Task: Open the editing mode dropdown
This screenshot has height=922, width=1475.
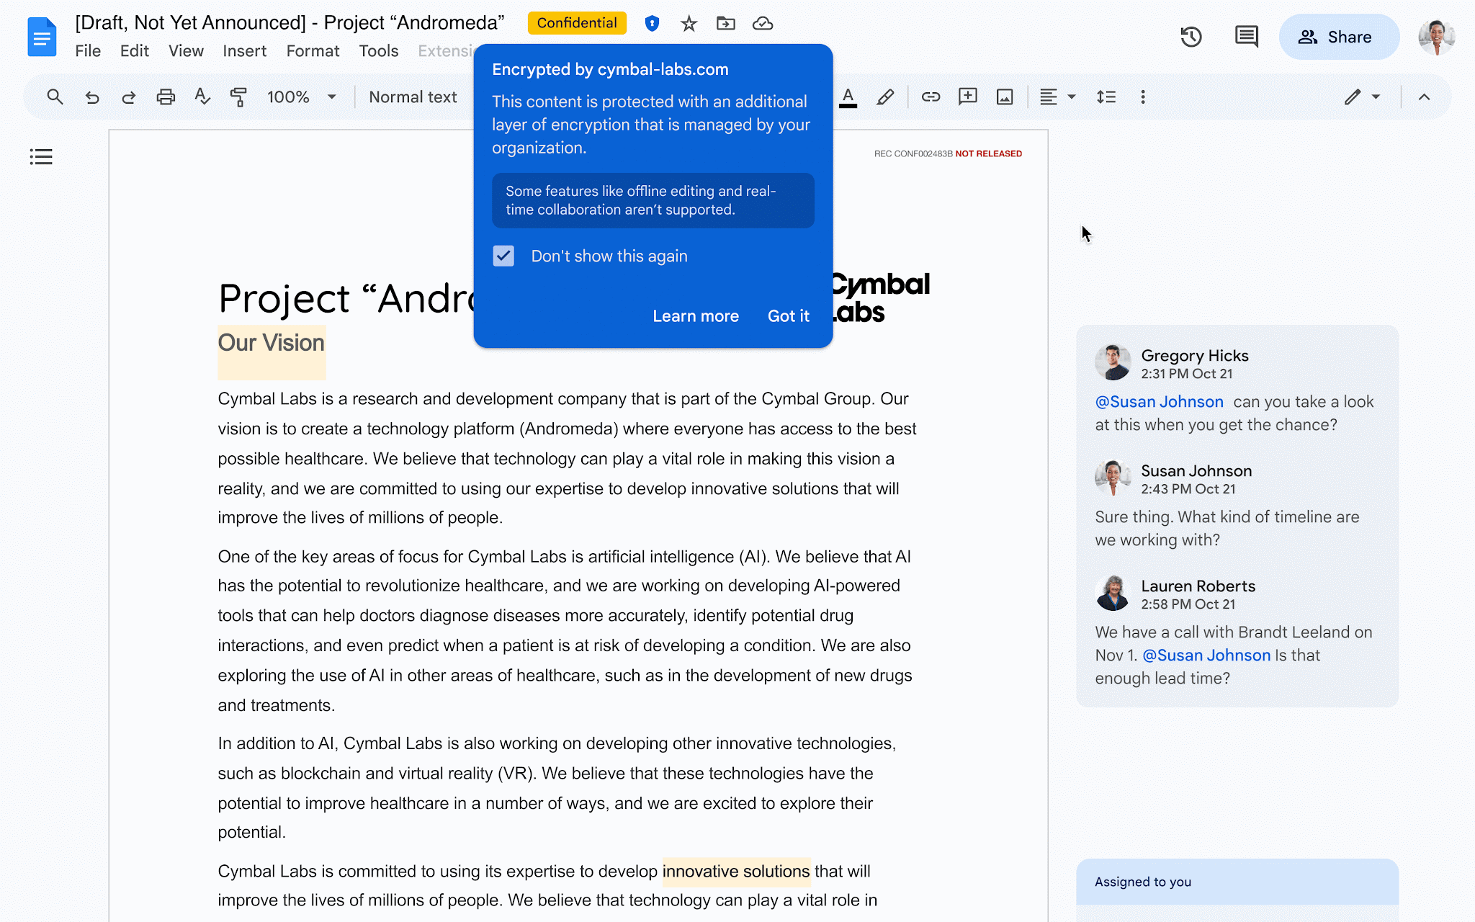Action: tap(1362, 97)
